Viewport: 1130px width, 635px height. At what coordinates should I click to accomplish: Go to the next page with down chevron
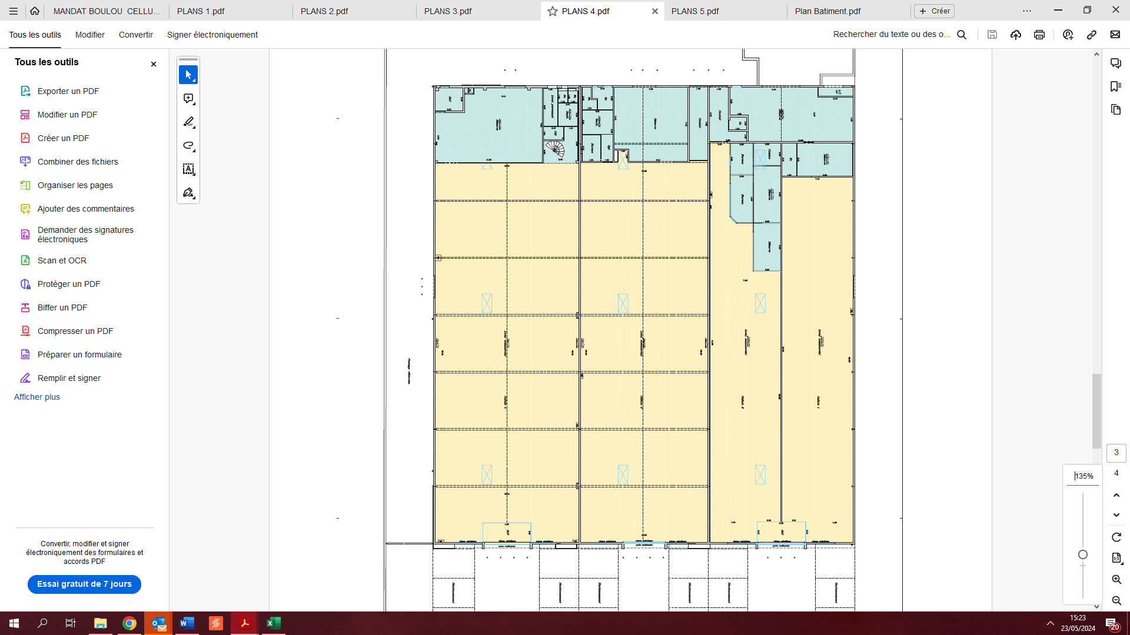click(x=1116, y=515)
